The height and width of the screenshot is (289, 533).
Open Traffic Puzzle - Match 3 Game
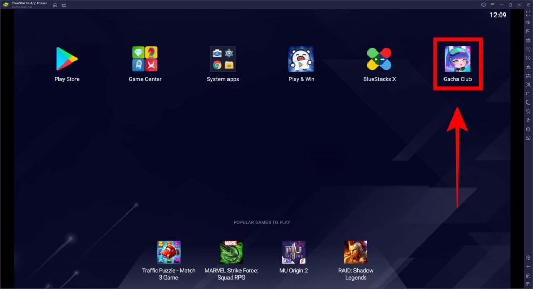point(169,252)
